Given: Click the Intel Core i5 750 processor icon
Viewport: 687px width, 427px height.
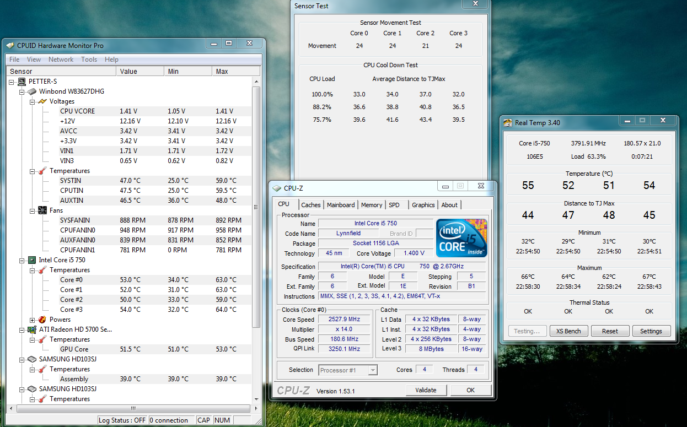Looking at the screenshot, I should coord(32,260).
